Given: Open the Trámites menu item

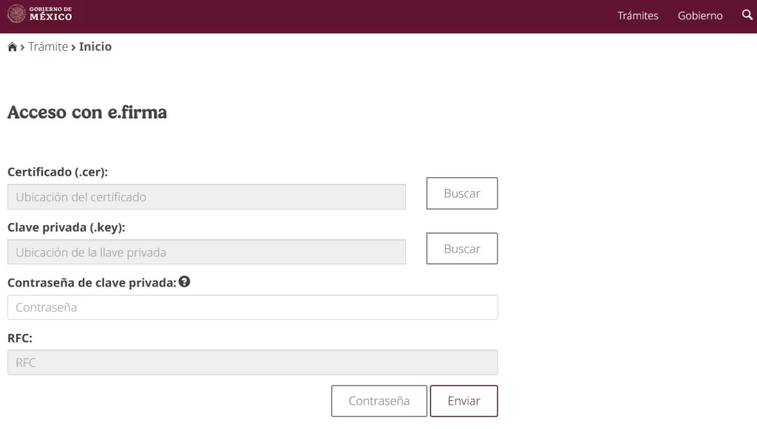Looking at the screenshot, I should pyautogui.click(x=637, y=16).
